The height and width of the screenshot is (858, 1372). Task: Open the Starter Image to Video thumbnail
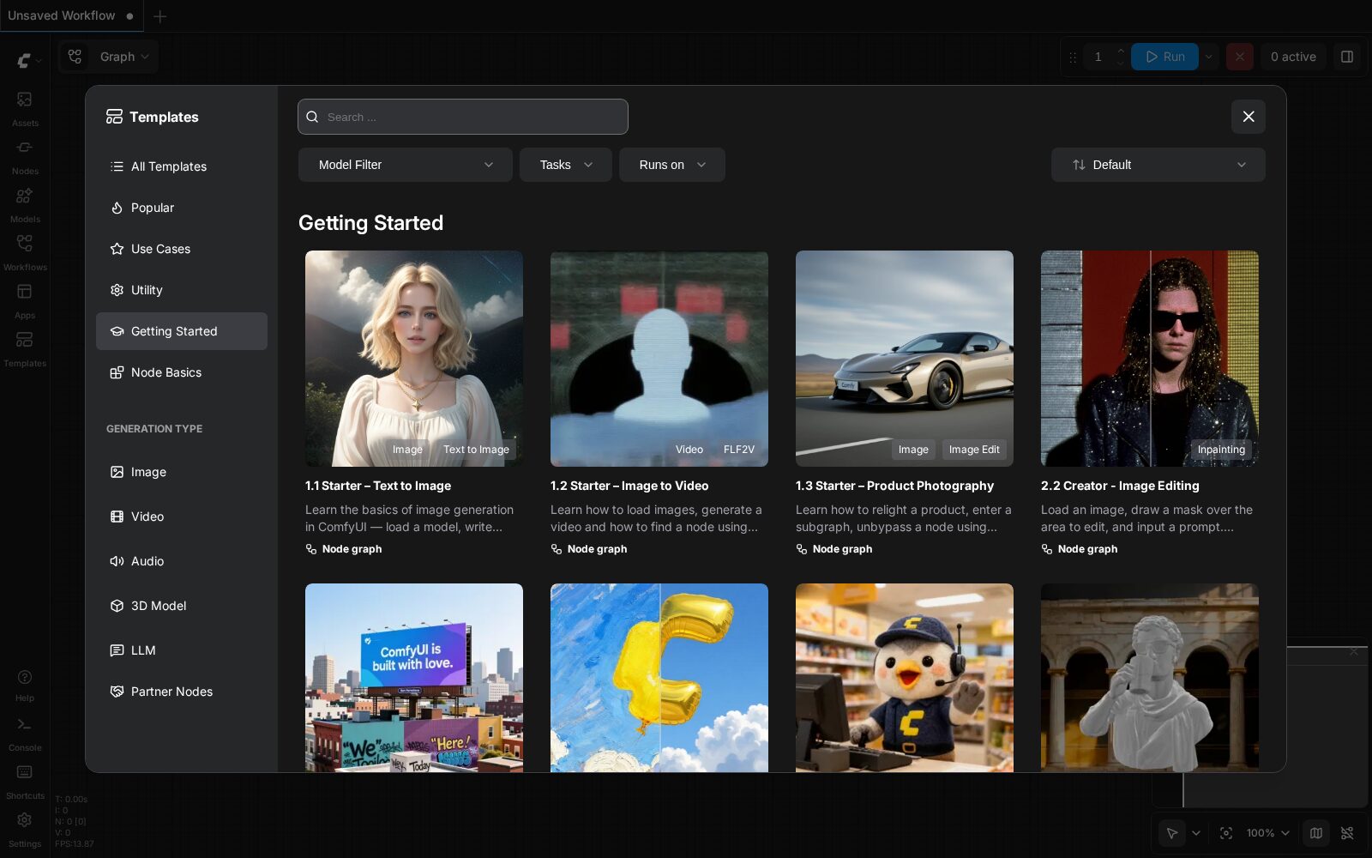[659, 359]
